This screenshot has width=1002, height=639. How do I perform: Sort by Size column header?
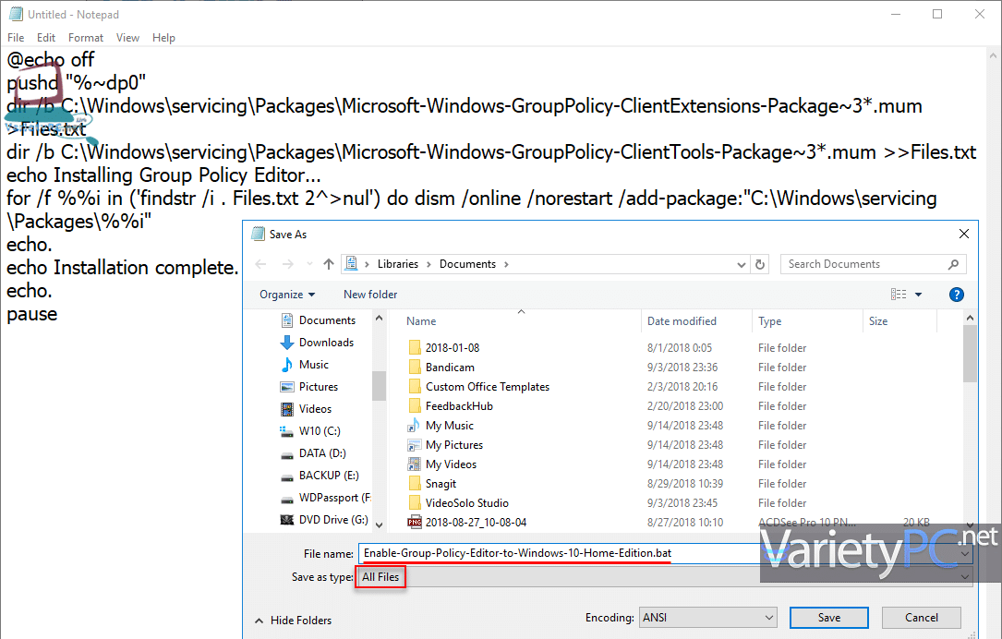point(878,321)
